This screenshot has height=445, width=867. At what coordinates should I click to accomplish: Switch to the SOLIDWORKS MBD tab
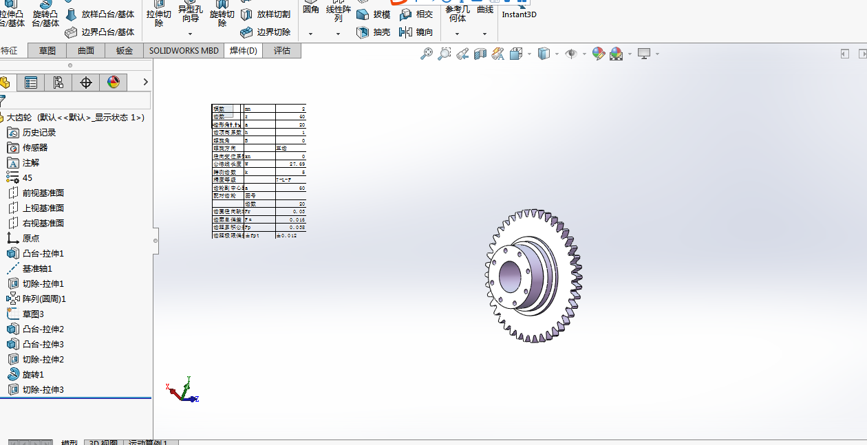[x=184, y=50]
